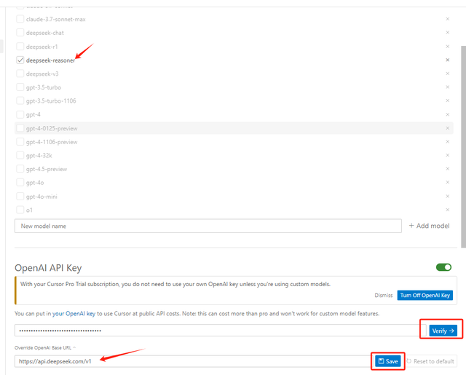Remove gpt-4o with X icon

(448, 182)
